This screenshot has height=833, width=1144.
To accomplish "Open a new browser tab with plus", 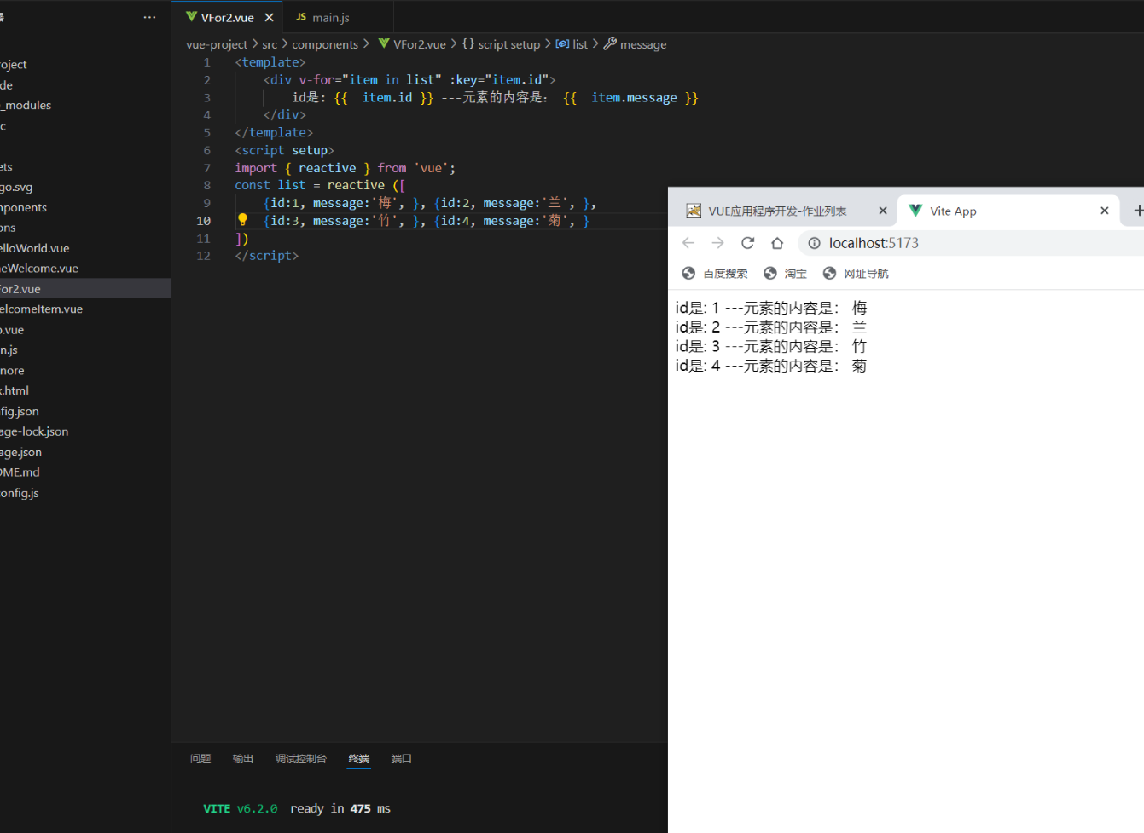I will pyautogui.click(x=1137, y=211).
